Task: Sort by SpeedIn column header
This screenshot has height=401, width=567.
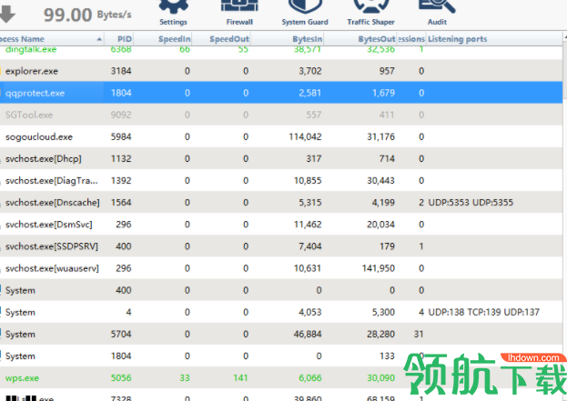Action: 163,39
